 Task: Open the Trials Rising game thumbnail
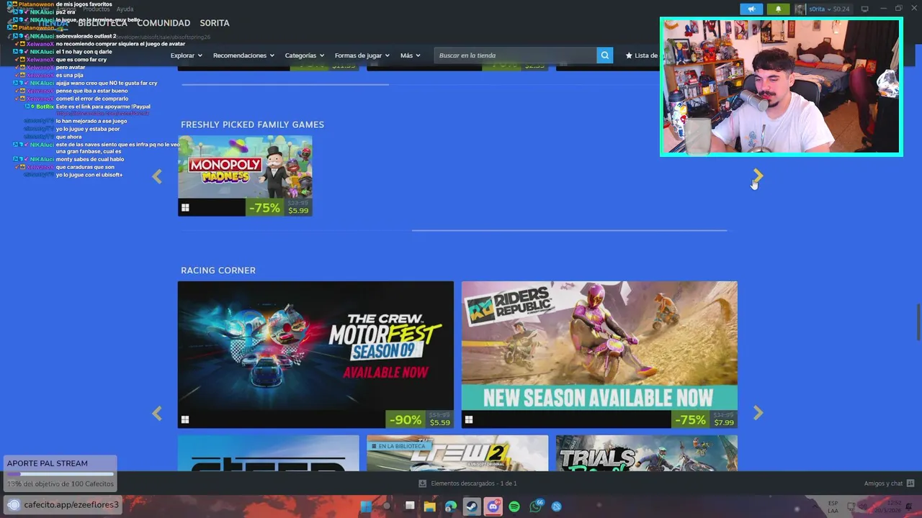(x=647, y=453)
